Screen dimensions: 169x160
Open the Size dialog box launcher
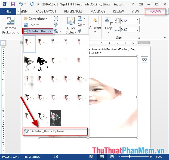pyautogui.click(x=139, y=38)
